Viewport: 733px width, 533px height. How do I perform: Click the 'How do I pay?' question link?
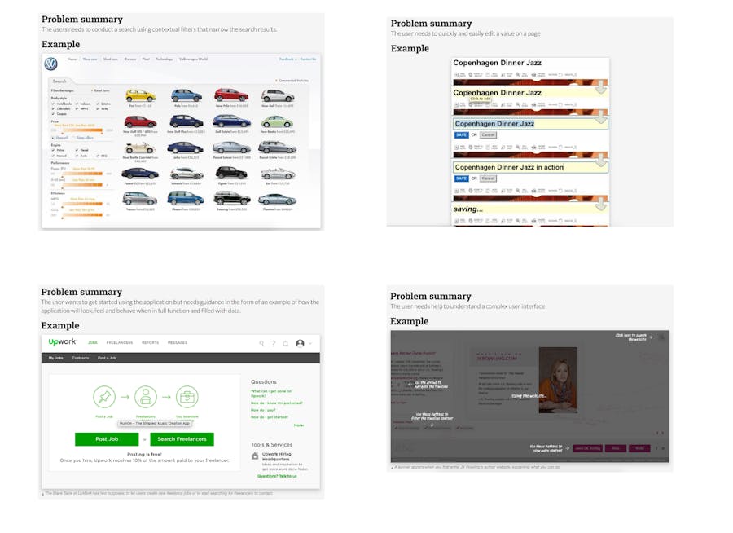[x=263, y=410]
